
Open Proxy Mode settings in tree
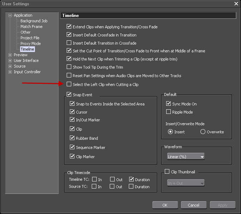tap(30, 44)
